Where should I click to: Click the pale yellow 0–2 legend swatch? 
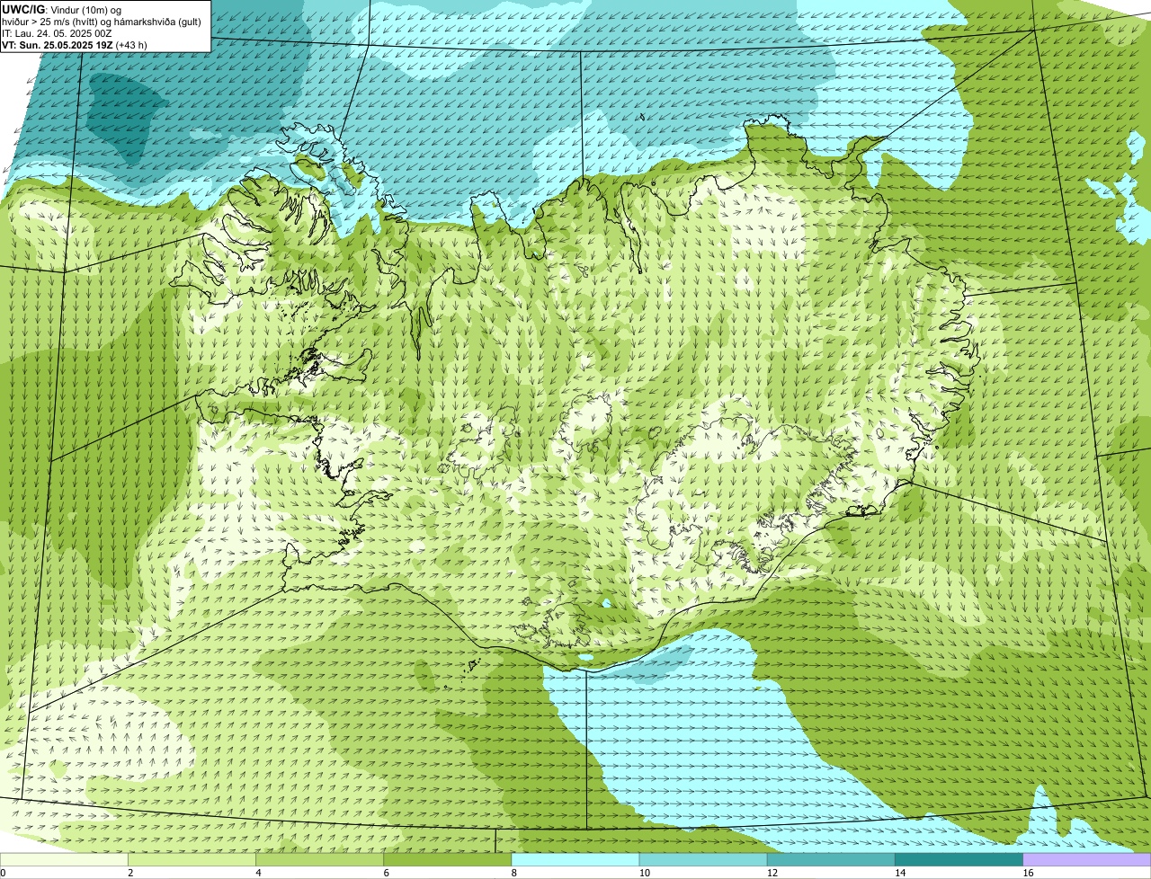[65, 860]
